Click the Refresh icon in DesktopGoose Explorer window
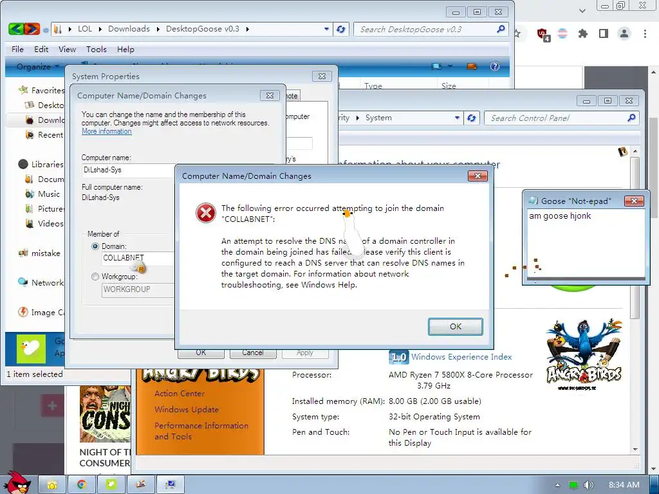The width and height of the screenshot is (659, 494). click(341, 30)
